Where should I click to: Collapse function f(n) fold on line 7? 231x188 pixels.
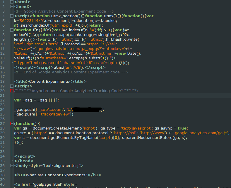tap(12, 30)
